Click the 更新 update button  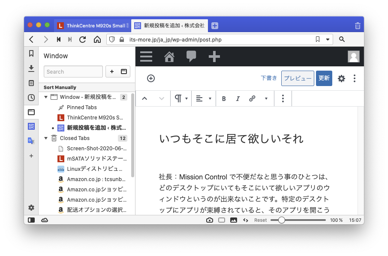324,78
